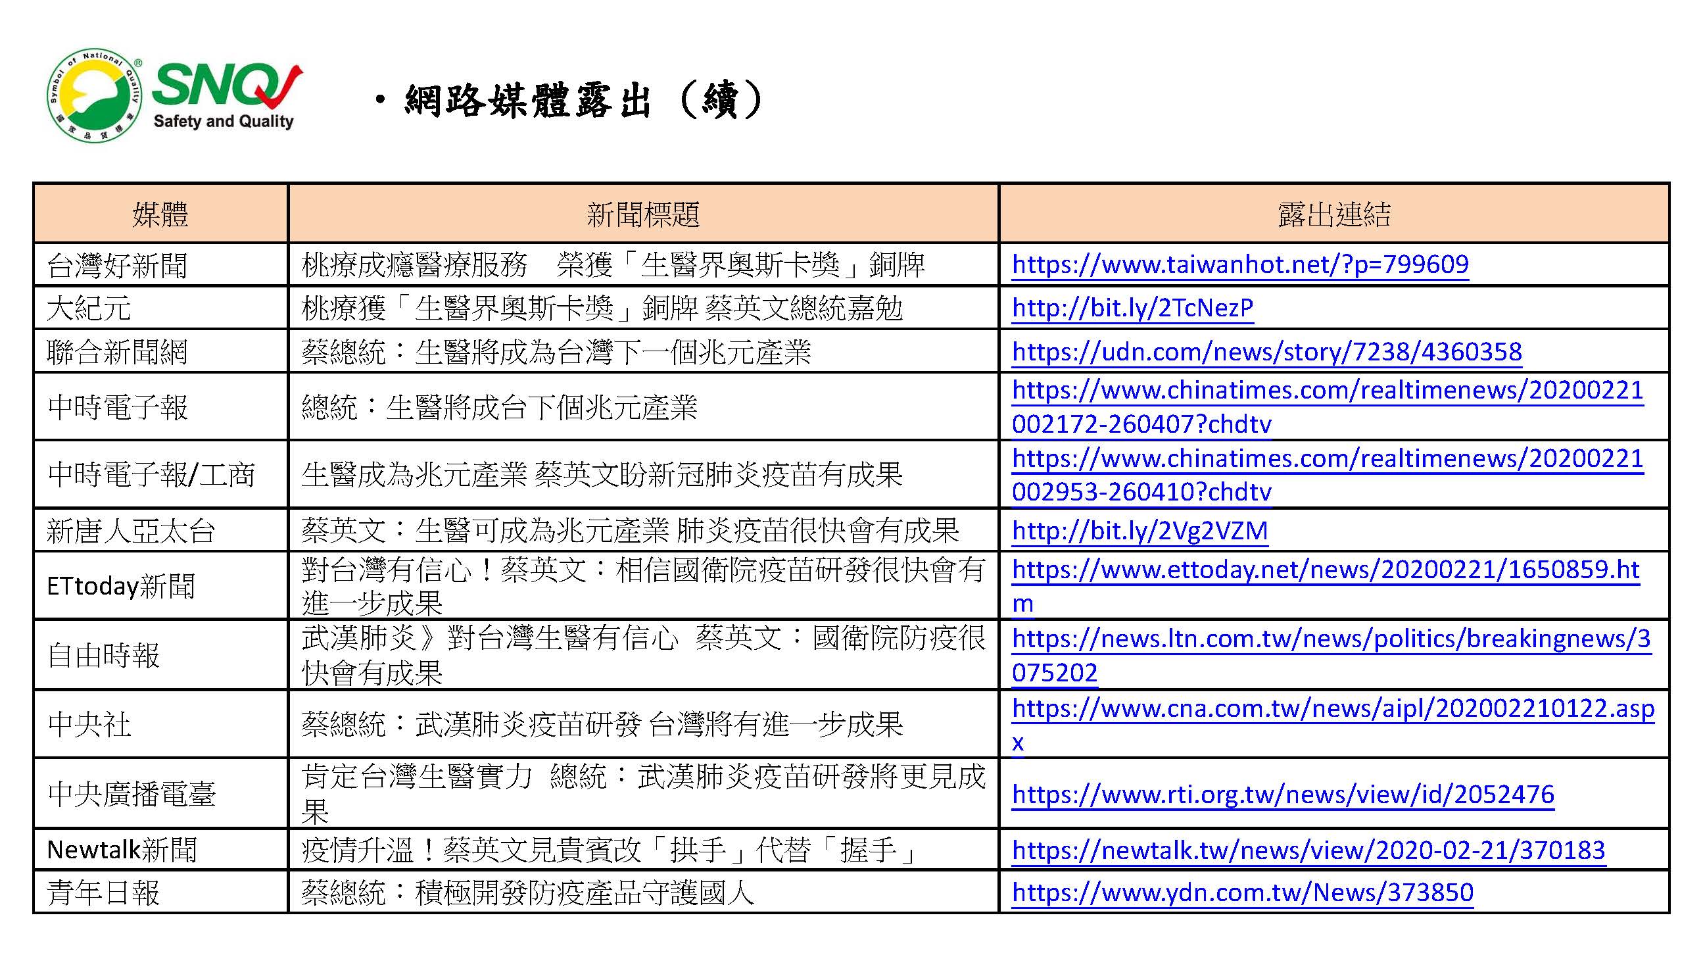Open the taiwanhot.net article link

1240,264
